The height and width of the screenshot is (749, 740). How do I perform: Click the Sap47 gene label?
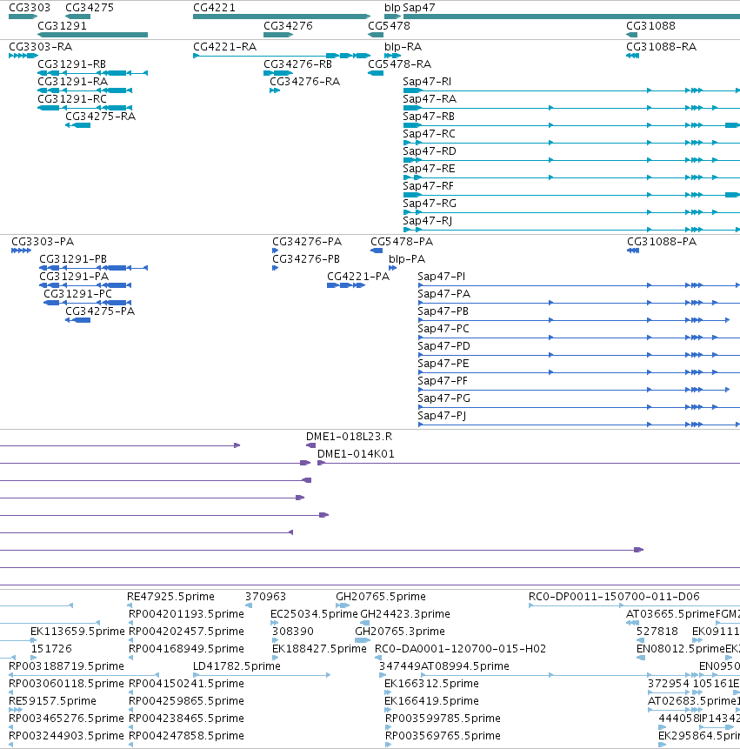tap(419, 8)
